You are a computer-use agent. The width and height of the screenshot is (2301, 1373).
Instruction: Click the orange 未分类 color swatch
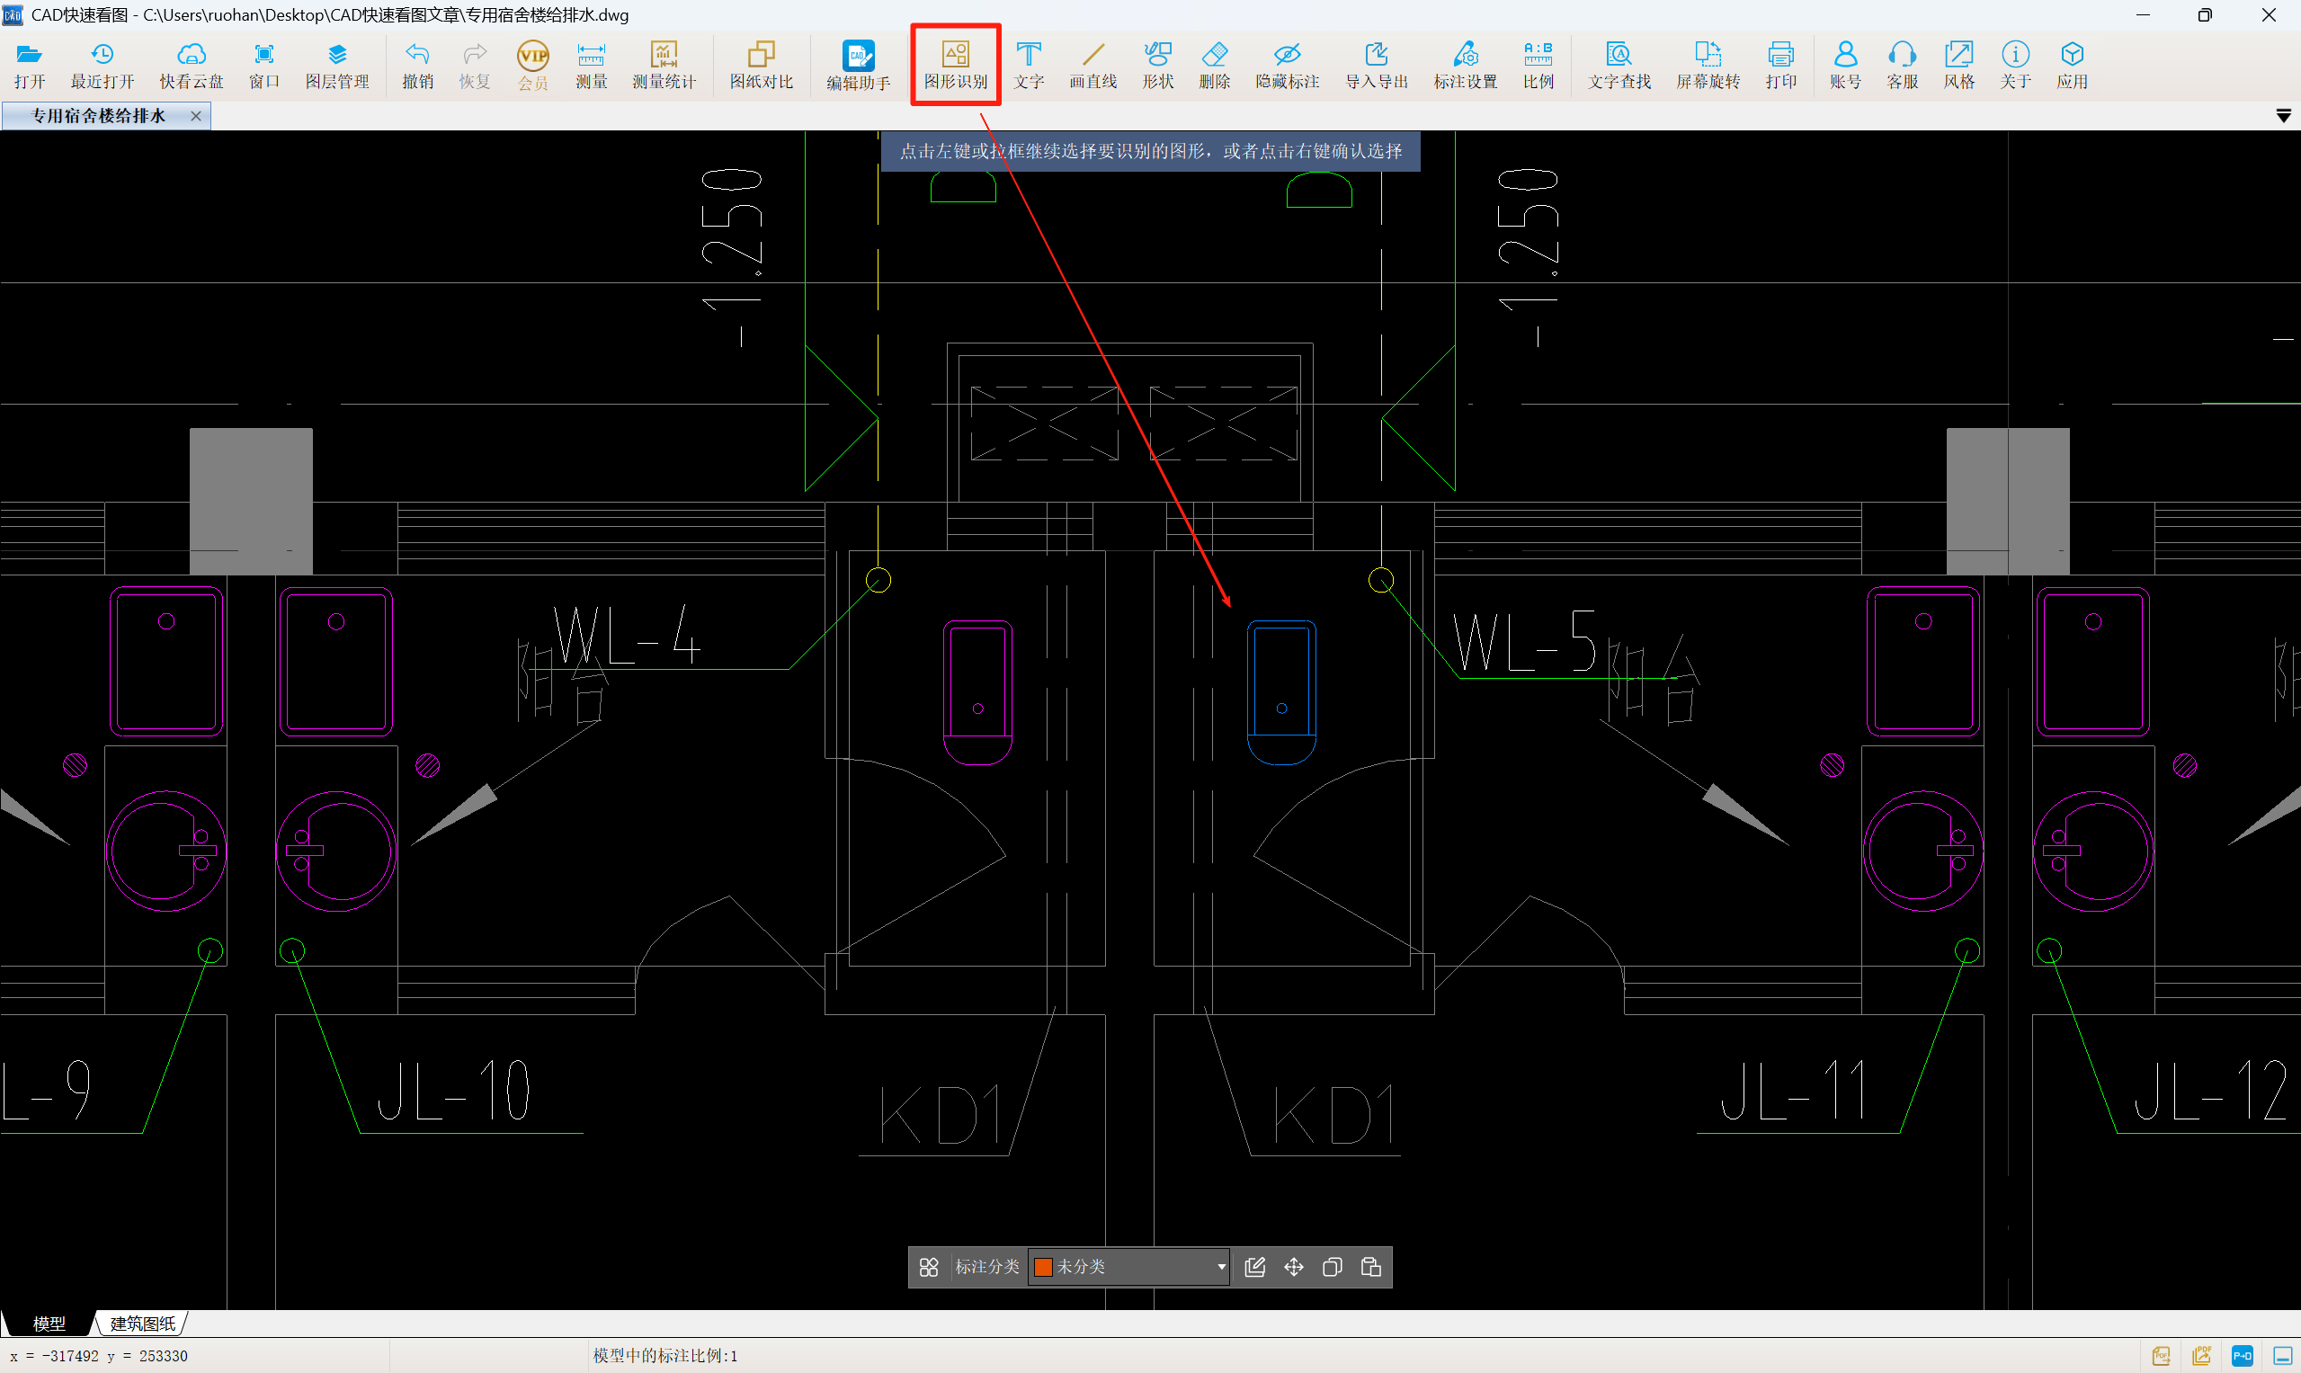point(1043,1267)
